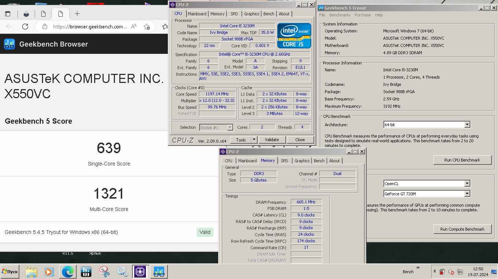This screenshot has height=279, width=498.
Task: Show hidden system tray icons
Action: [435, 271]
